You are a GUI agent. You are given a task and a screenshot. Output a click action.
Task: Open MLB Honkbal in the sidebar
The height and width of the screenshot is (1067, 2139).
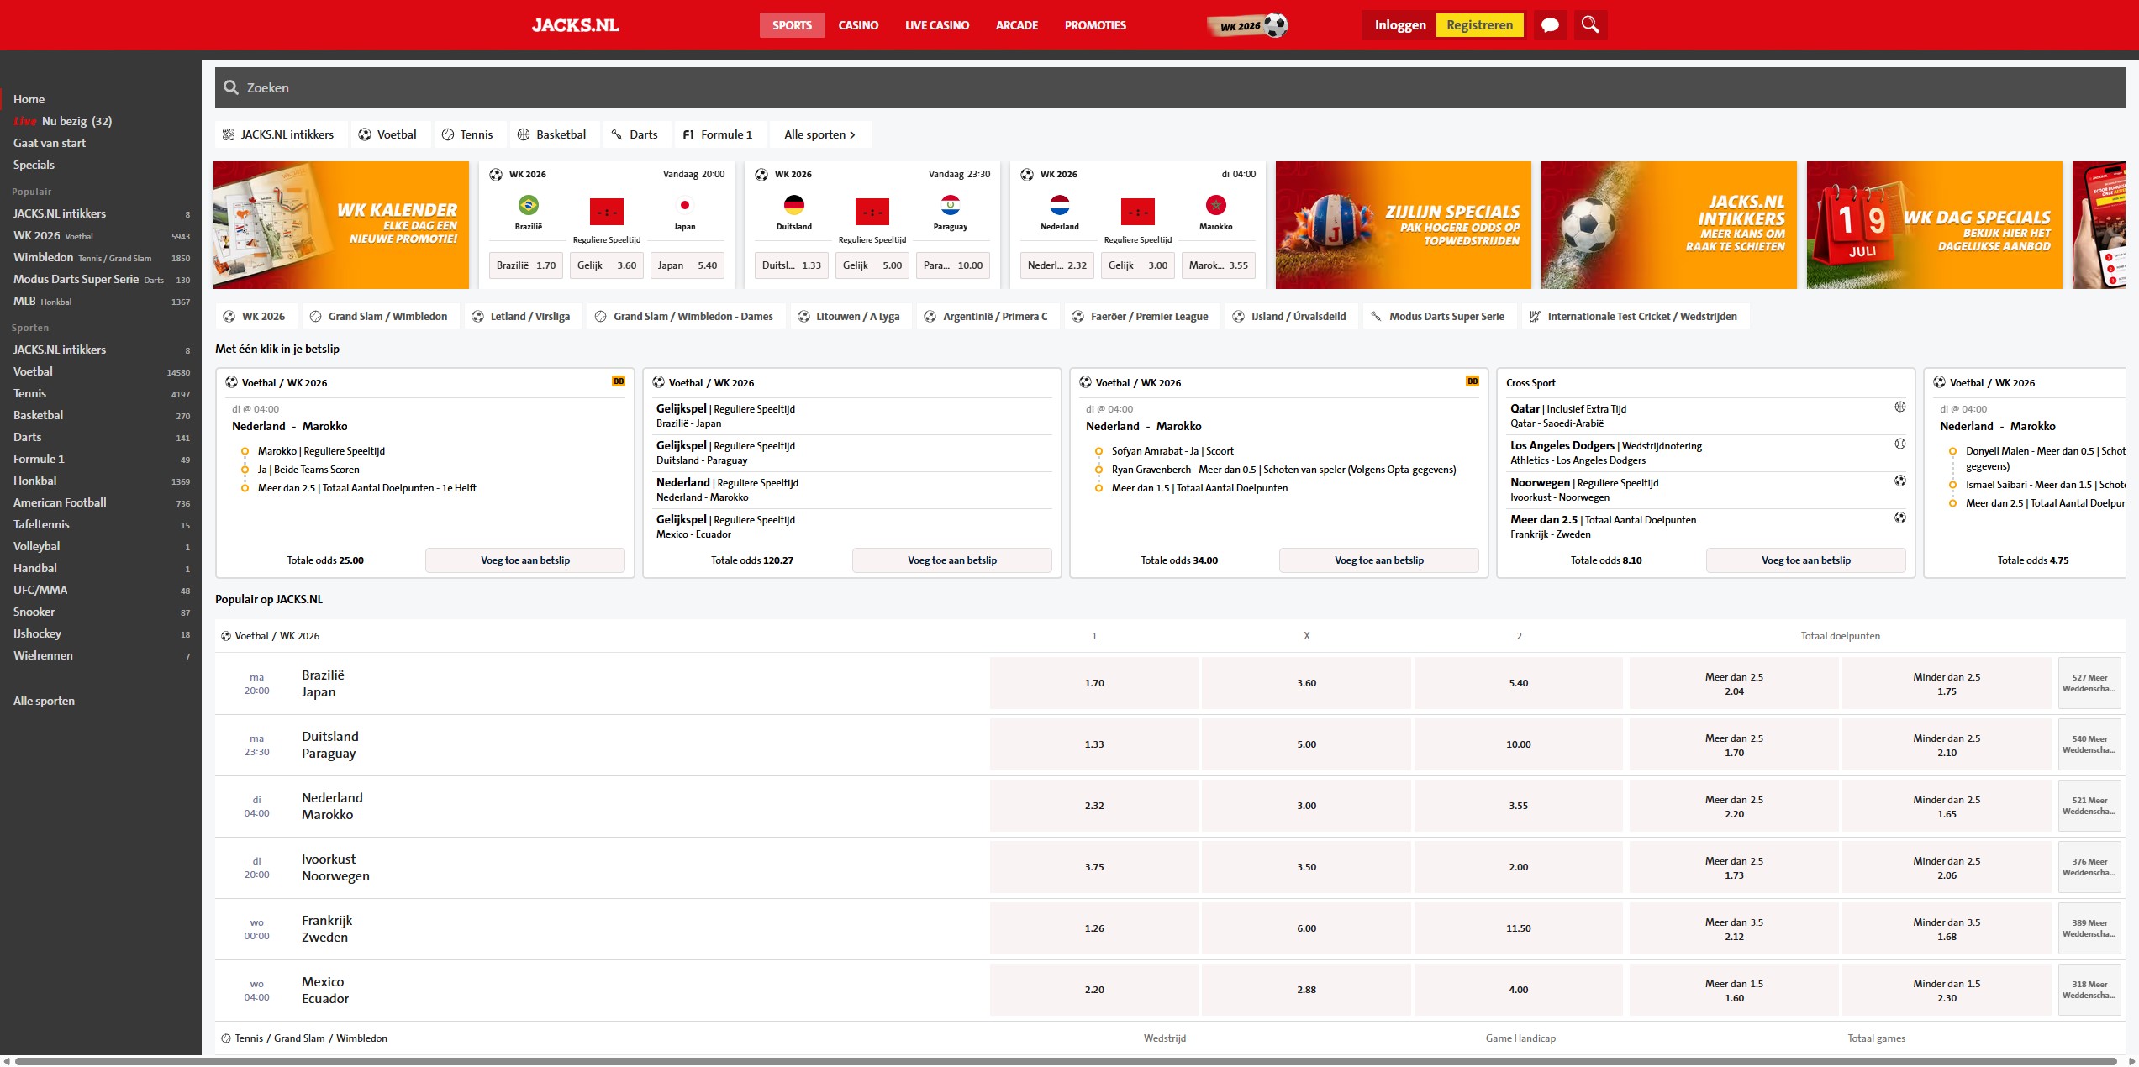(x=101, y=301)
